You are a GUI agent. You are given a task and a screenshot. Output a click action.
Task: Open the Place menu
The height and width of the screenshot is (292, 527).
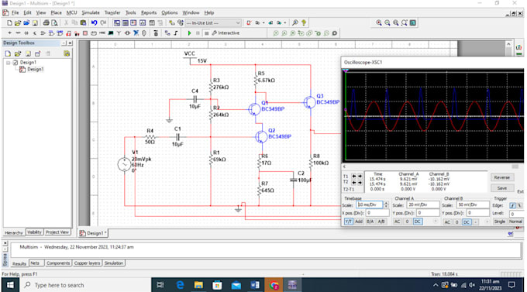tap(56, 12)
